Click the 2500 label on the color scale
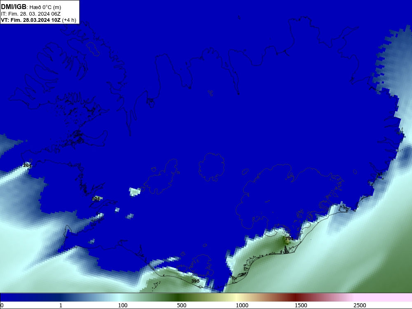The width and height of the screenshot is (412, 309). (360, 305)
